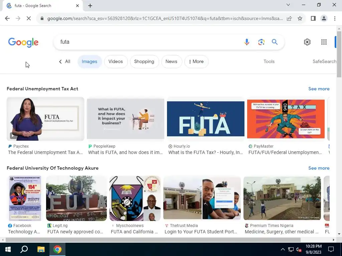342x256 pixels.
Task: Click the Chrome taskbar icon
Action: coord(57,249)
